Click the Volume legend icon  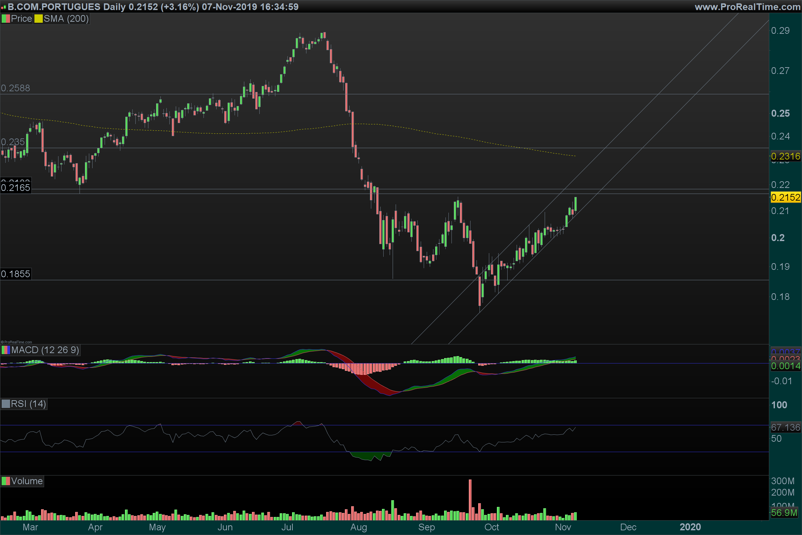[6, 481]
